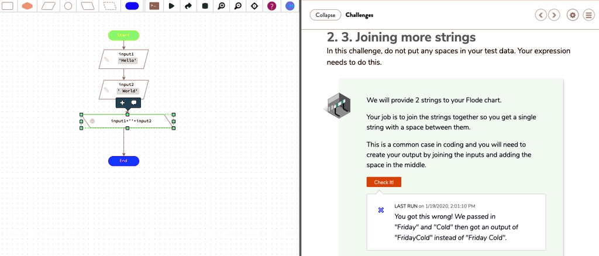Screen dimensions: 599x256
Task: Click the step-forward arrow icon
Action: point(188,6)
